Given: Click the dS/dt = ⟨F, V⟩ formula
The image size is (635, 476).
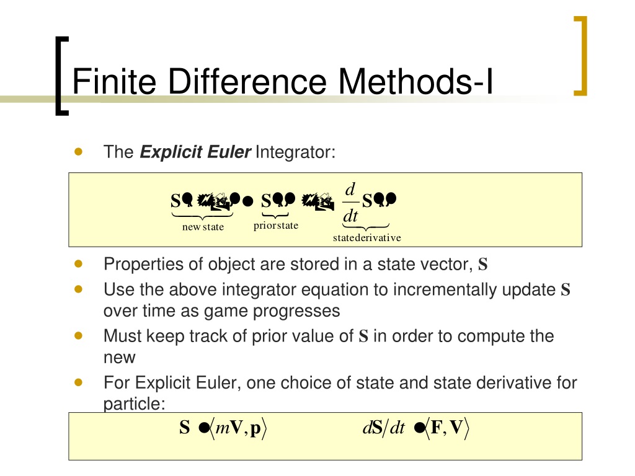Looking at the screenshot, I should click(x=416, y=428).
